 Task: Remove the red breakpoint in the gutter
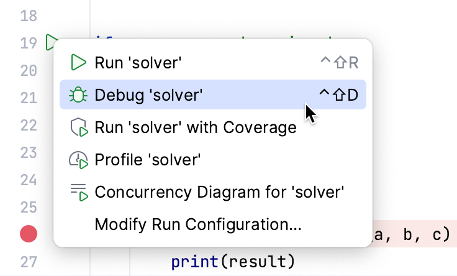tap(29, 234)
